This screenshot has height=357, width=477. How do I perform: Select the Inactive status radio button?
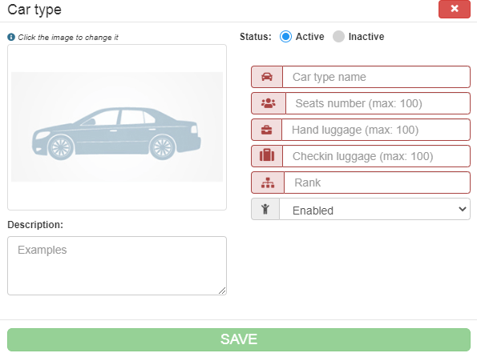point(338,37)
